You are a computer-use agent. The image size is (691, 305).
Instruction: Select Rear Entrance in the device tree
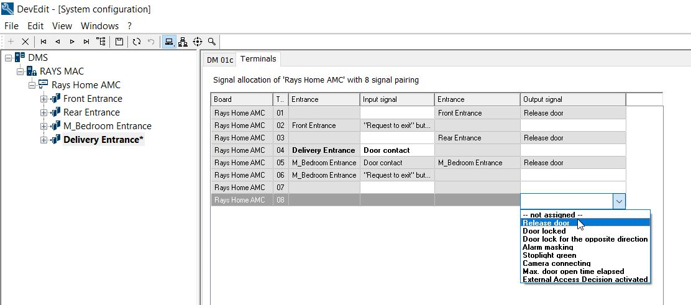91,112
